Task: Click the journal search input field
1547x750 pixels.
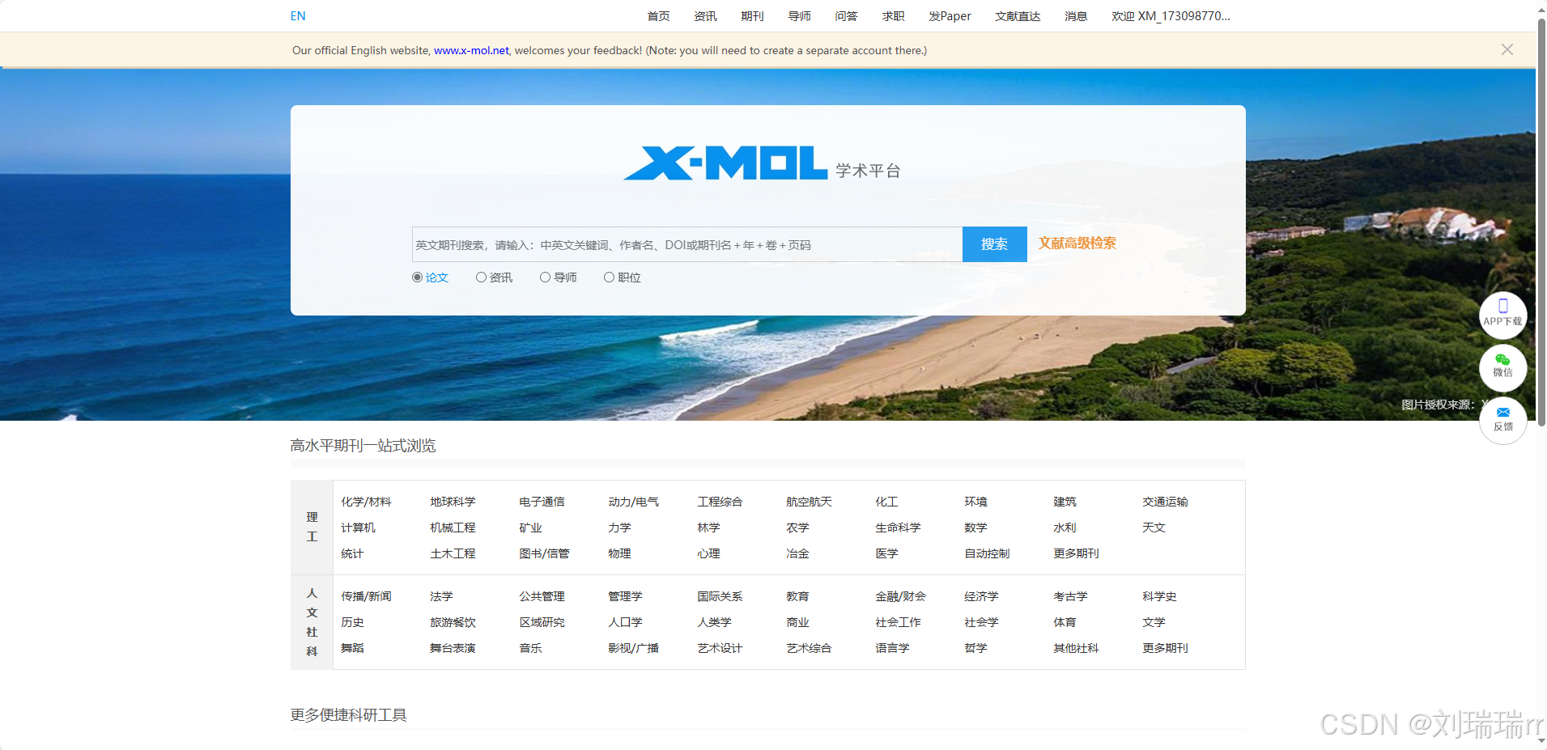Action: coord(687,244)
